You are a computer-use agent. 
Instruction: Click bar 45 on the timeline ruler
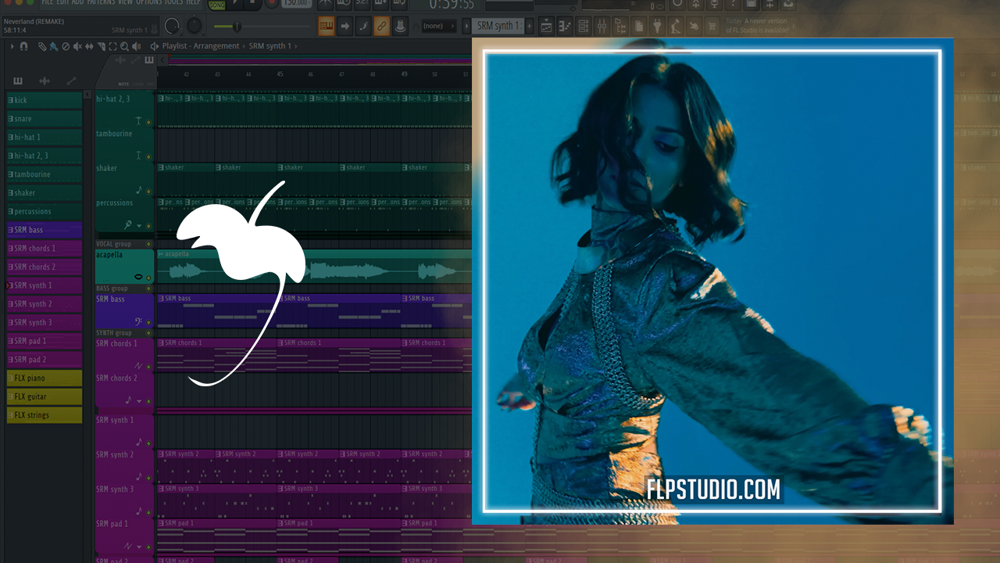(280, 74)
